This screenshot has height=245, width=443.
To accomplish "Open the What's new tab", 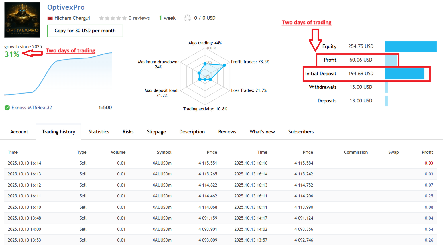I will click(262, 132).
